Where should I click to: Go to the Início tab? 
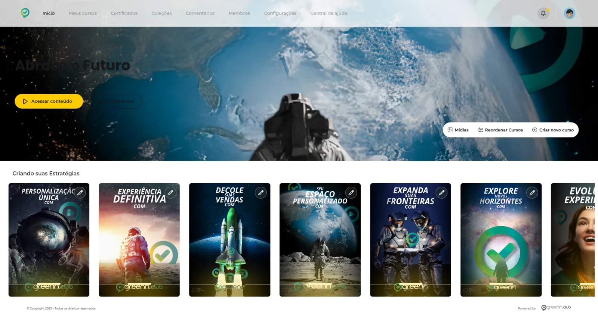(49, 13)
